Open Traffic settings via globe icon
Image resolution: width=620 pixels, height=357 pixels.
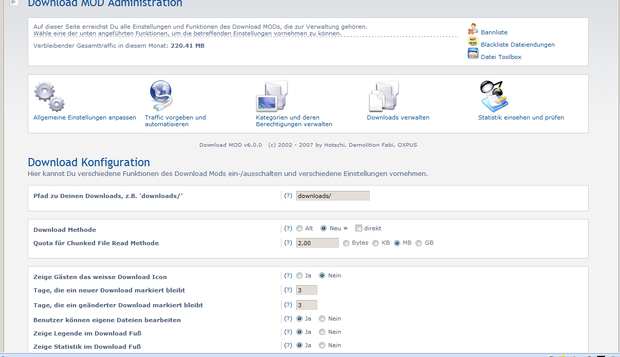pos(161,96)
